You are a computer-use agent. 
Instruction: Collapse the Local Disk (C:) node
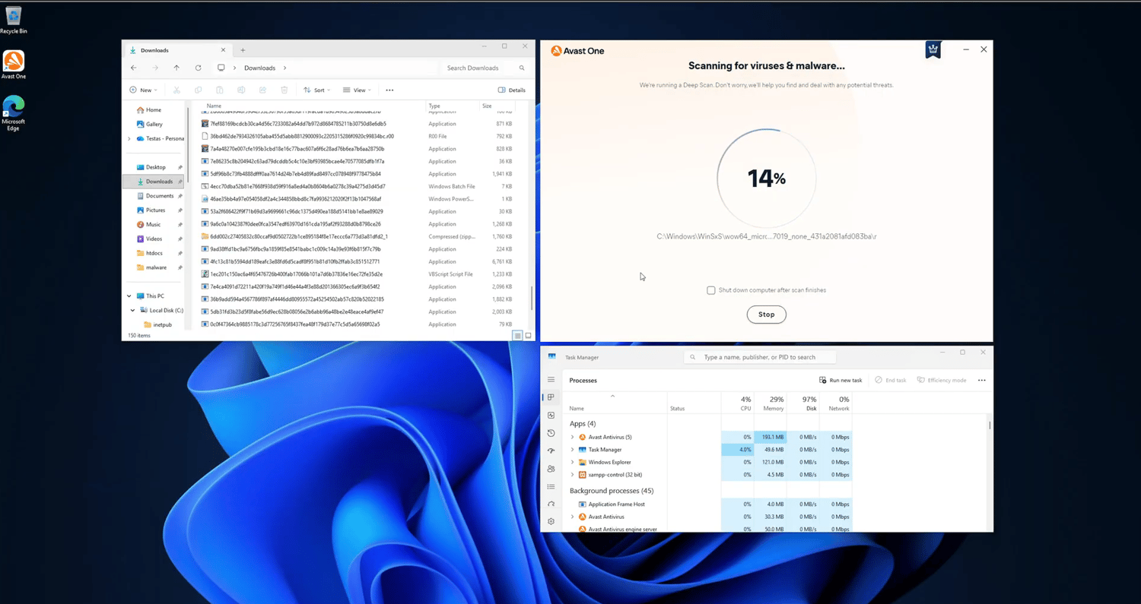[133, 310]
